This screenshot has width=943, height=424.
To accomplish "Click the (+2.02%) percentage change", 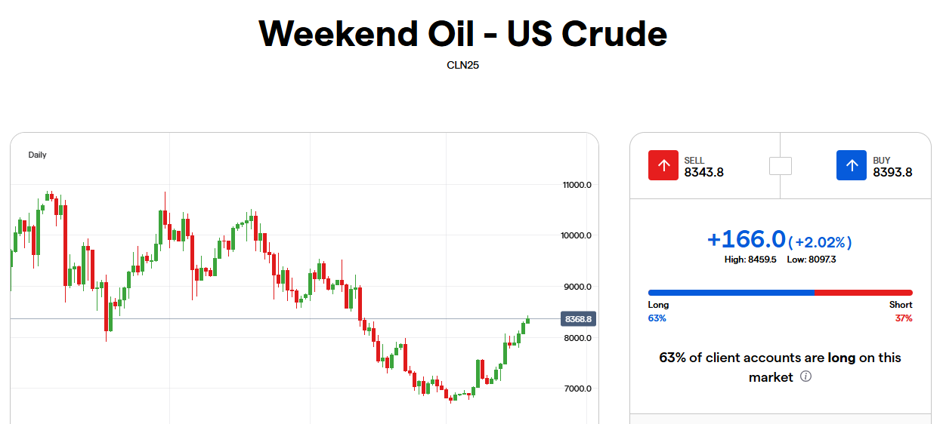I will (x=821, y=242).
